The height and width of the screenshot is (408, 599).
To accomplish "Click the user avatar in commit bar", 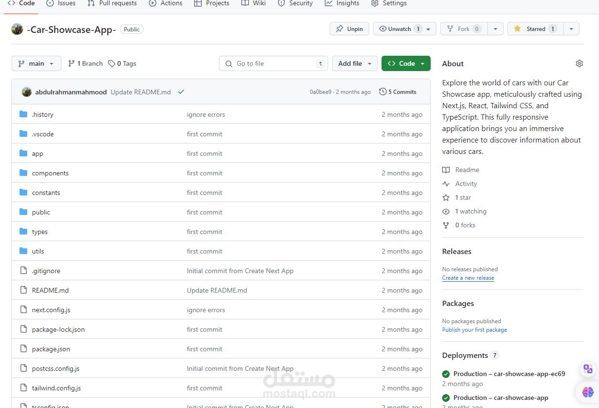I will (x=27, y=92).
